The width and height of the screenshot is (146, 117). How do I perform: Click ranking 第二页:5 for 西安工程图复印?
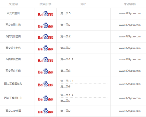65,87
